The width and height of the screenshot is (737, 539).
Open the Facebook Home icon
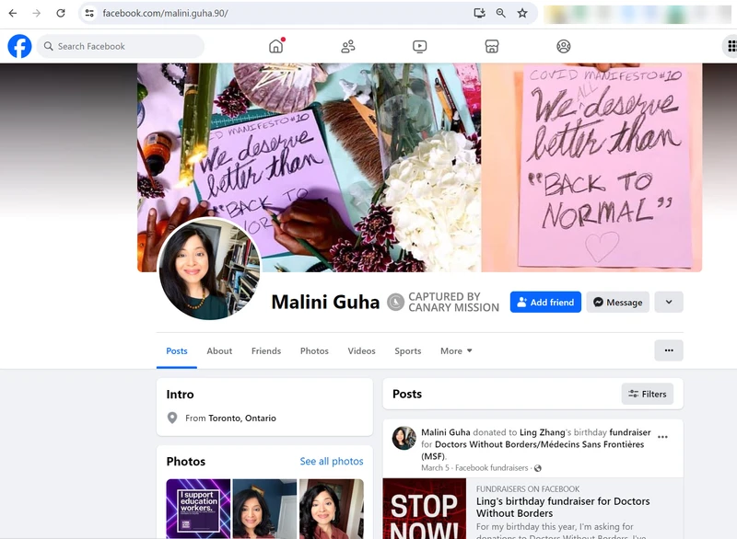276,46
